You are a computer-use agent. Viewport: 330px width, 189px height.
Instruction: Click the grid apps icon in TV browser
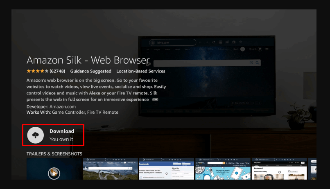220,42
